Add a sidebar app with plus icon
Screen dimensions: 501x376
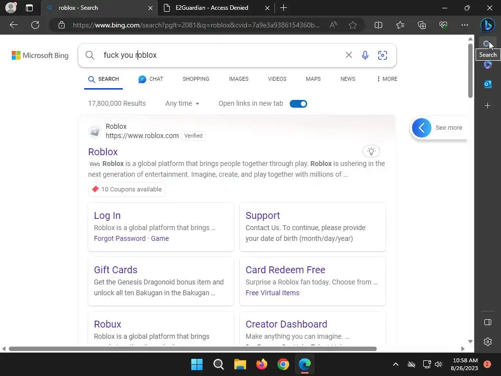[x=488, y=106]
